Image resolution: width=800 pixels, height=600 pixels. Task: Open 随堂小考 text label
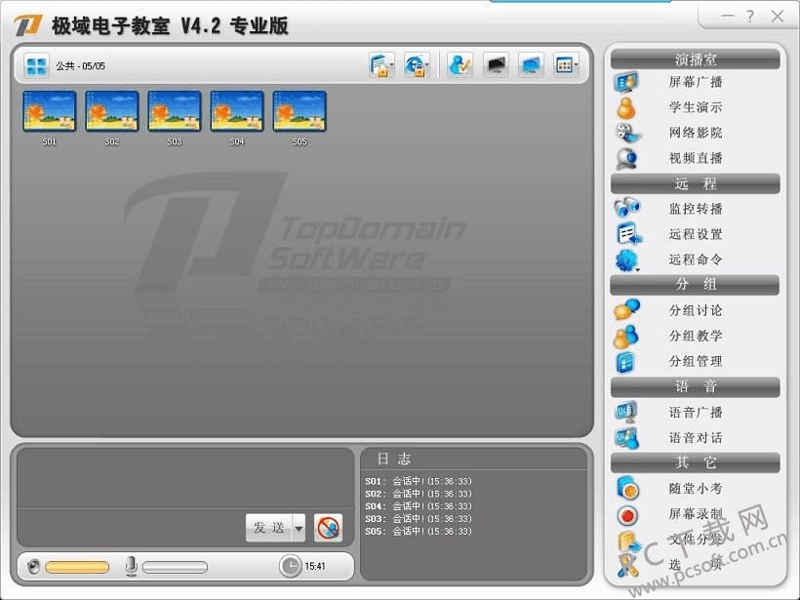[x=696, y=488]
